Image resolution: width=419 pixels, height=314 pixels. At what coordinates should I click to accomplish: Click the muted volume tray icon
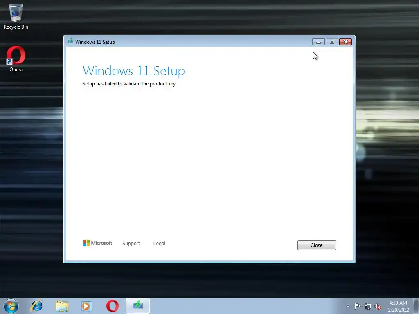pyautogui.click(x=378, y=306)
